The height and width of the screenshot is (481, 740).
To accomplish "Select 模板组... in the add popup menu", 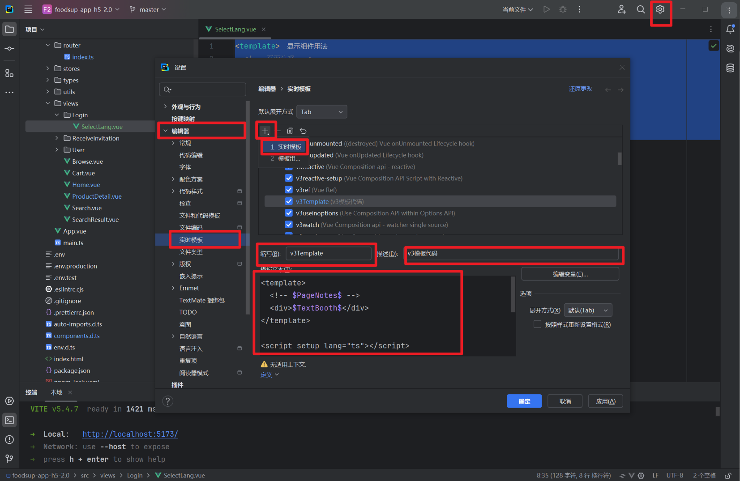I will pos(285,158).
